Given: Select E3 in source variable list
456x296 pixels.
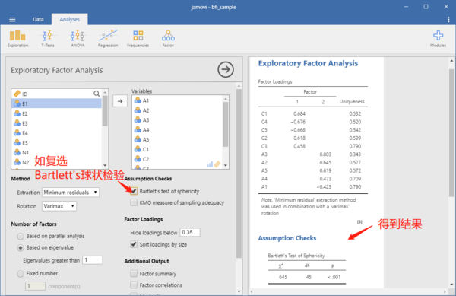Looking at the screenshot, I should (x=56, y=123).
